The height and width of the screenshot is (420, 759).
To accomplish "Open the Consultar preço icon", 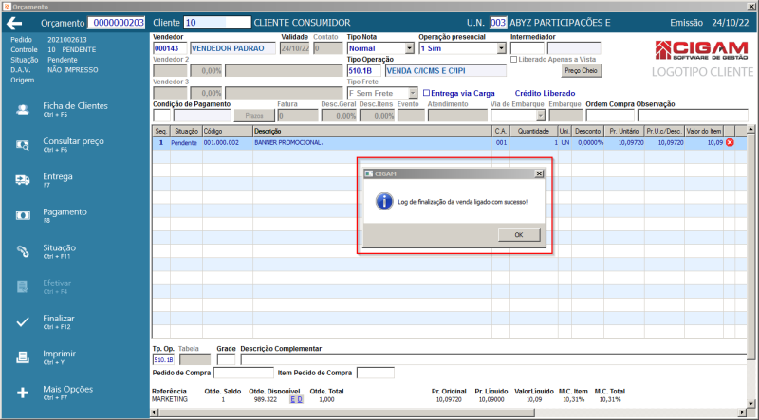I will (22, 145).
